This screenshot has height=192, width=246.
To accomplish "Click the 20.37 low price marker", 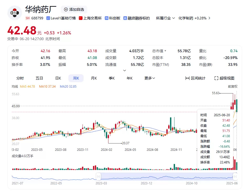I will 126,143.
